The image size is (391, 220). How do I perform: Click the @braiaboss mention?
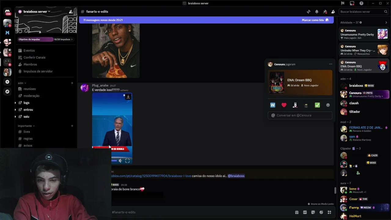(x=236, y=176)
